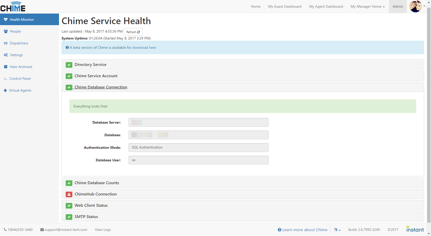The width and height of the screenshot is (431, 236).
Task: Click green check icon beside SMTP Status
Action: 69,217
